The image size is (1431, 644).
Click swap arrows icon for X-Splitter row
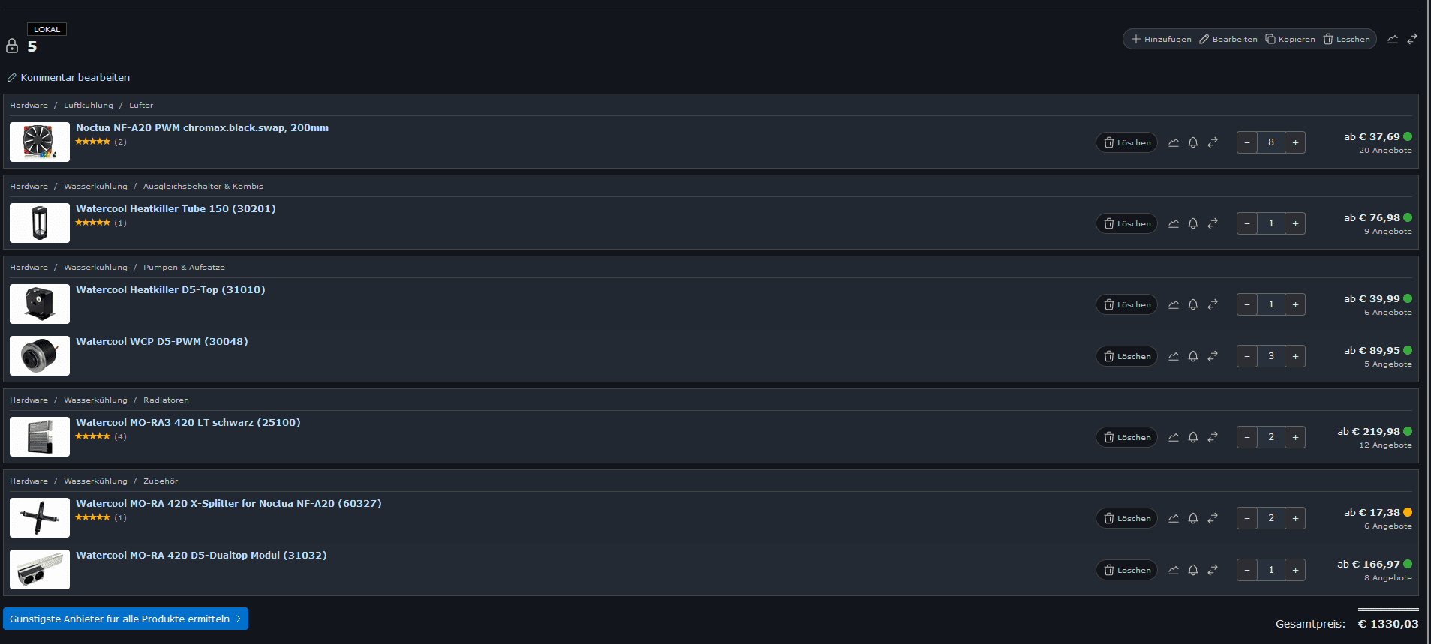point(1213,518)
